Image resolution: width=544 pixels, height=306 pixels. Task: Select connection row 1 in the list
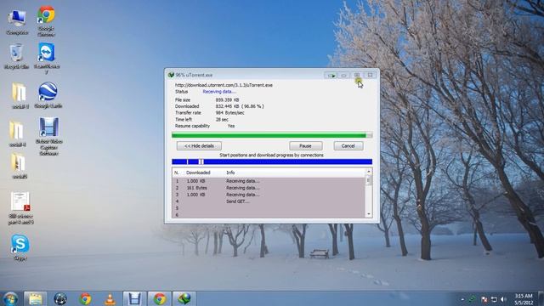click(x=269, y=181)
